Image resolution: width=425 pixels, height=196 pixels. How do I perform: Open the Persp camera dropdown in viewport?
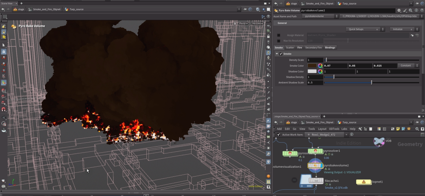click(243, 23)
